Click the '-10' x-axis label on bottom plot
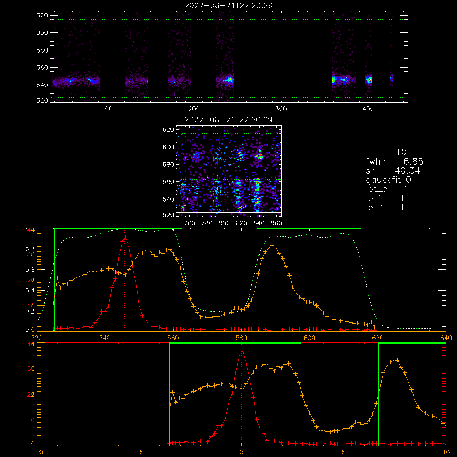Screen dimensions: 457x457 (x=37, y=452)
